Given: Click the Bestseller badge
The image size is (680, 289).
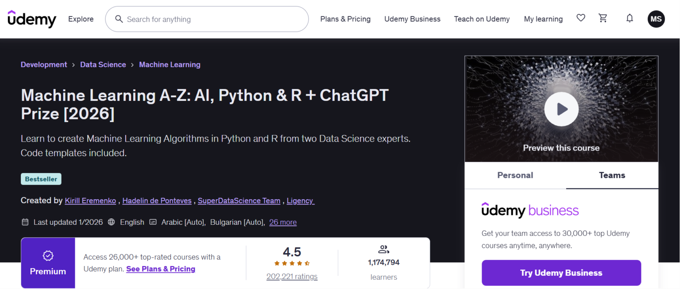Looking at the screenshot, I should click(41, 179).
